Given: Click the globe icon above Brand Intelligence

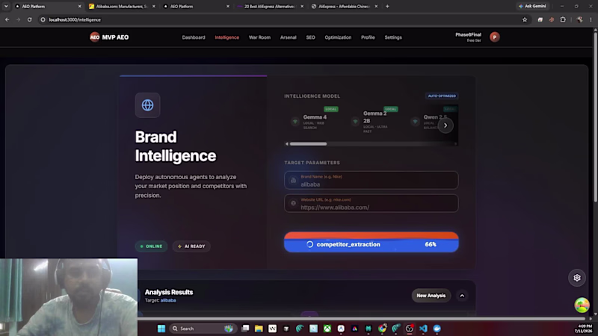Looking at the screenshot, I should coord(147,105).
